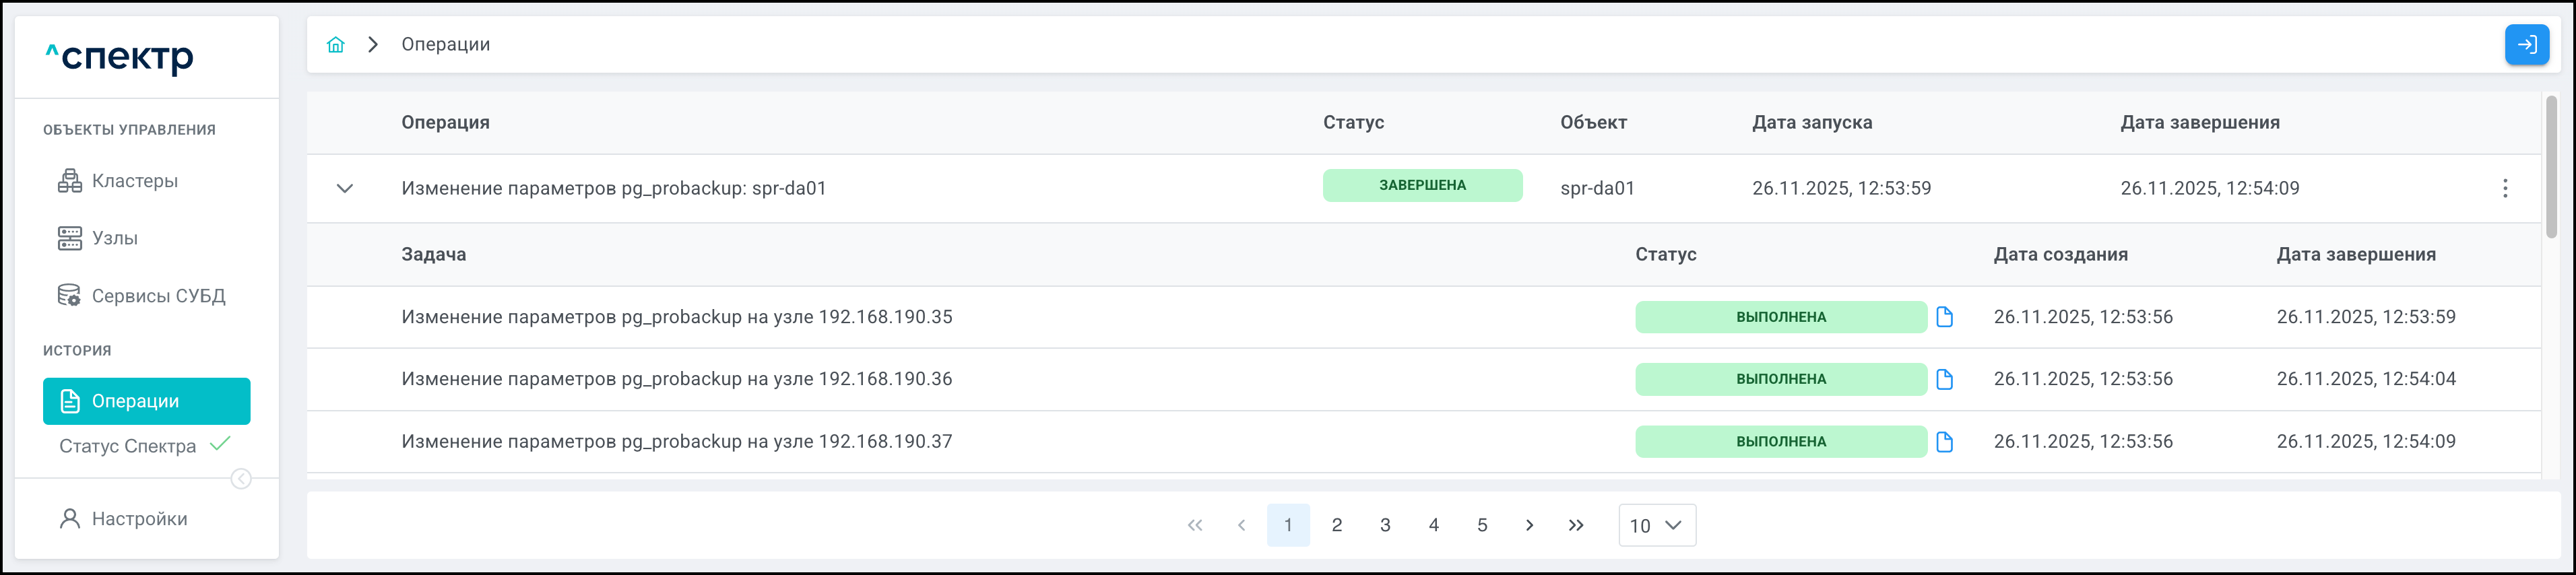Open Статус Спектра page
2576x575 pixels.
point(128,446)
